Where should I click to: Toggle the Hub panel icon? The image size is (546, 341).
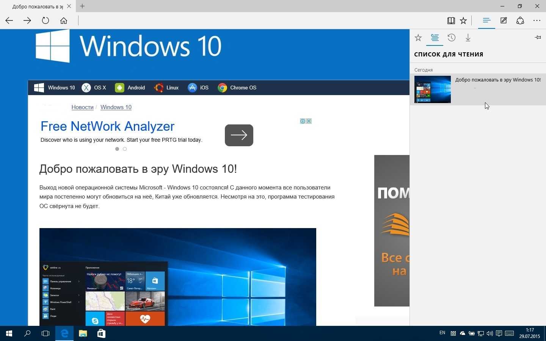tap(486, 20)
